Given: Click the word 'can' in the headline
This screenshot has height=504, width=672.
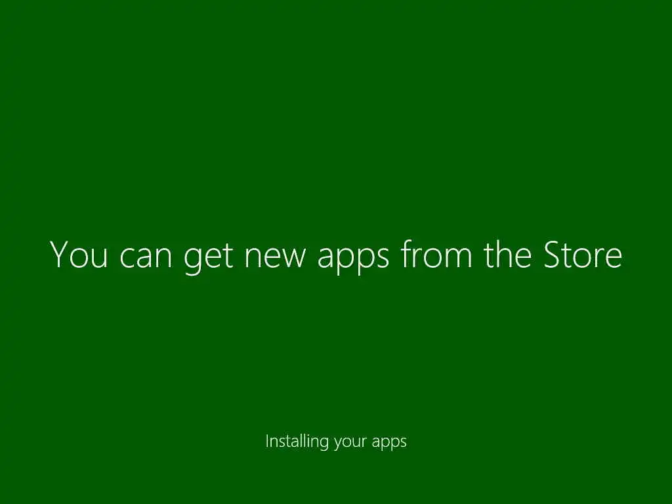Looking at the screenshot, I should [x=145, y=258].
